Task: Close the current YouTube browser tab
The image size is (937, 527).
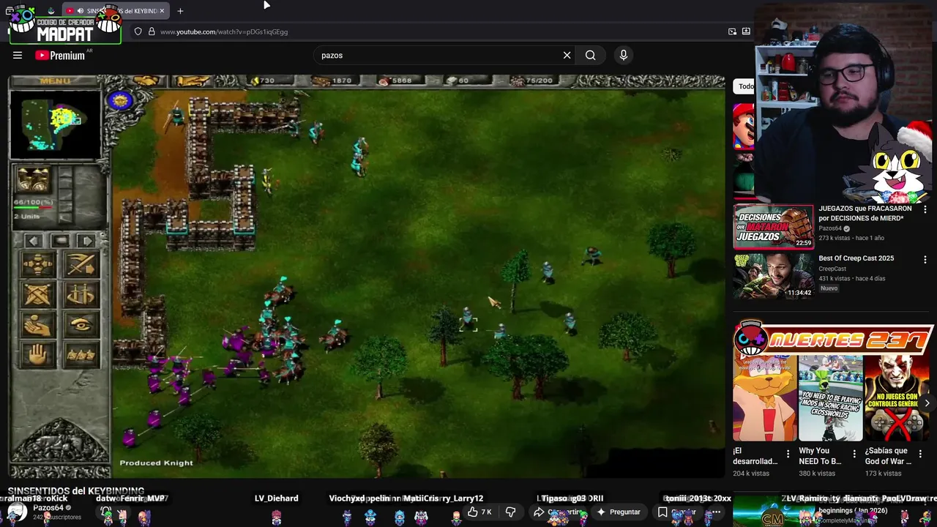Action: point(162,11)
